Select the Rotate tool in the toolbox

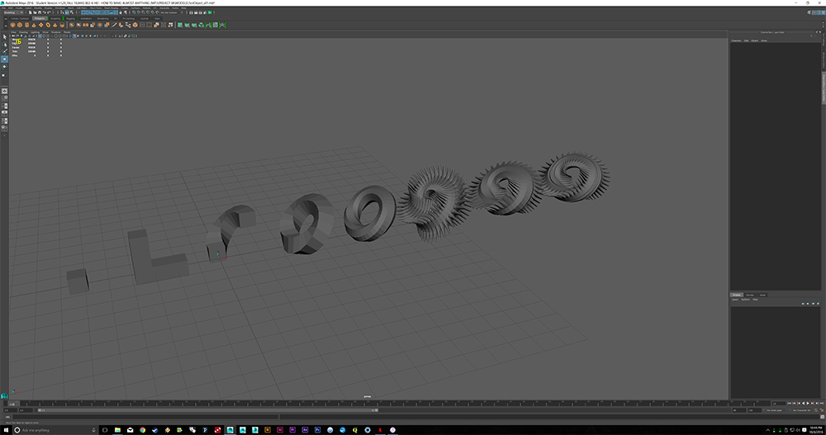coord(5,66)
